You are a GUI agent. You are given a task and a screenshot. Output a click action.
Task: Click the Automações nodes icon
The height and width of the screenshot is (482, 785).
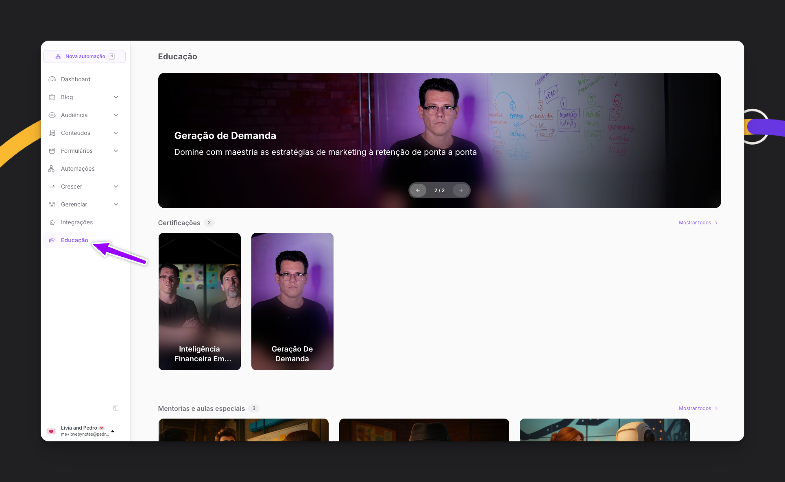coord(51,169)
